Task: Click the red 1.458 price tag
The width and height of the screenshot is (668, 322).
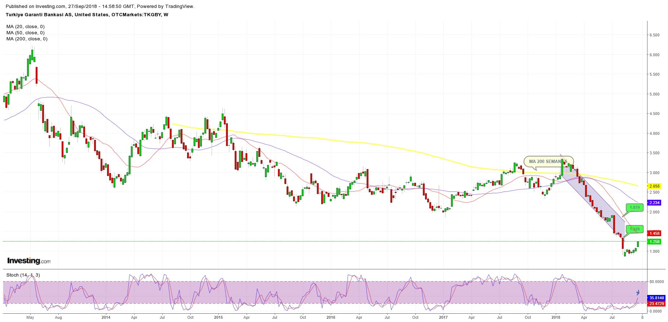Action: 654,233
